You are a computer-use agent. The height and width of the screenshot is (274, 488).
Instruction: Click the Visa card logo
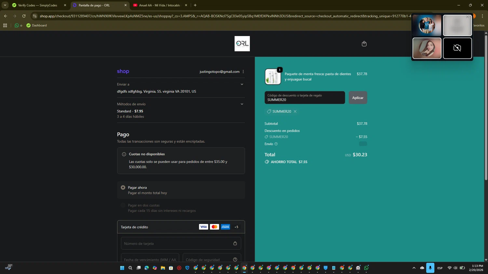pos(203,227)
